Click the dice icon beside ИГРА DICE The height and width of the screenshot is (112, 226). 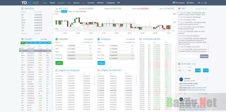(179, 64)
